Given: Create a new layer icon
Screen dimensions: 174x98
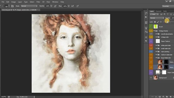Looking at the screenshot, I should pyautogui.click(x=170, y=97).
